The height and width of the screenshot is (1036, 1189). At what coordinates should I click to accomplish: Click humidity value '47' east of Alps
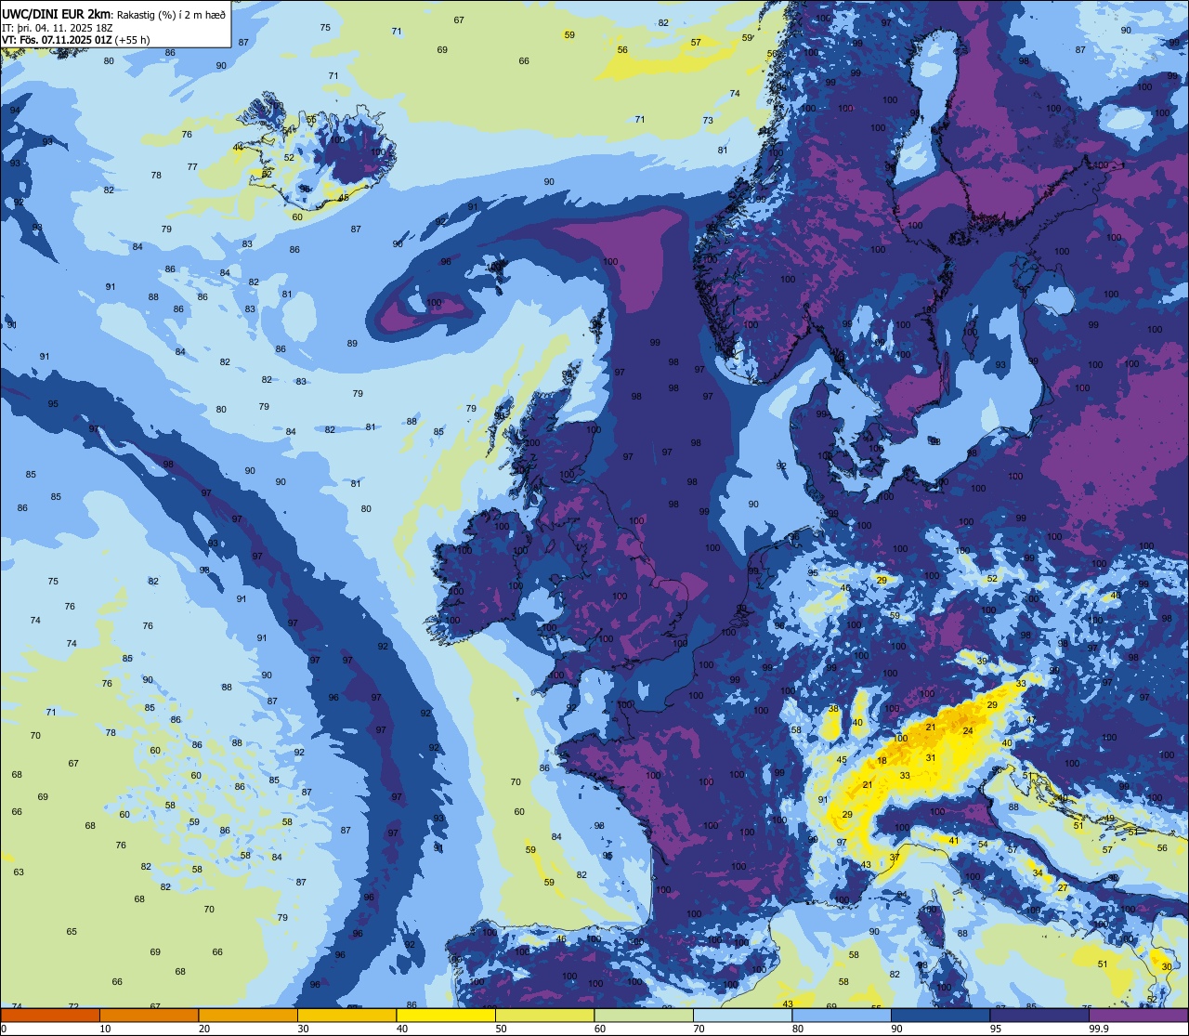click(x=1031, y=721)
